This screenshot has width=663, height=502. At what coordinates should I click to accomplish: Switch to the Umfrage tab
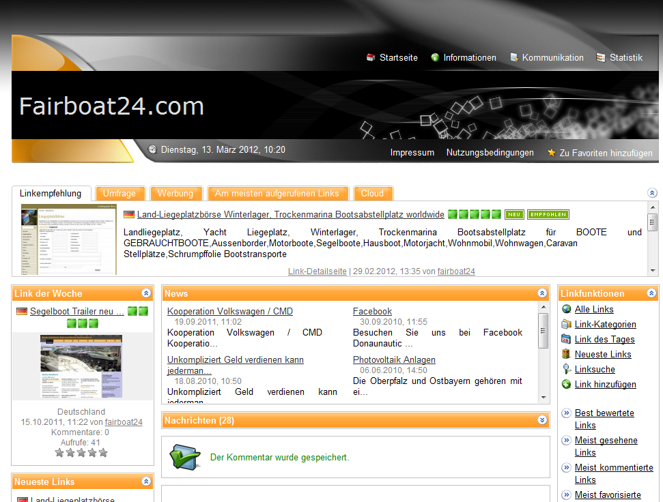point(119,194)
